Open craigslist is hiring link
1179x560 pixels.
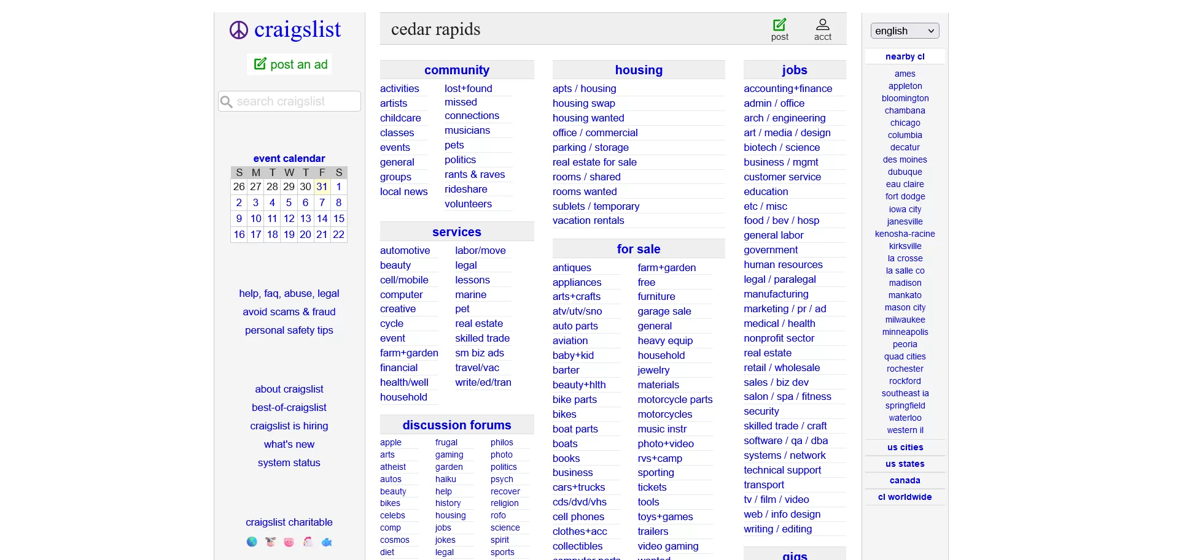tap(289, 426)
